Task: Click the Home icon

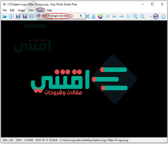Action: pos(163,16)
